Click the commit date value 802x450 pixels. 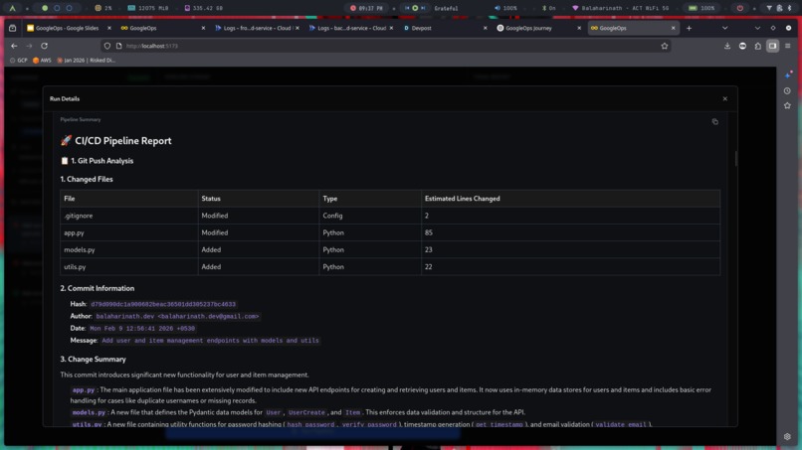click(x=142, y=329)
